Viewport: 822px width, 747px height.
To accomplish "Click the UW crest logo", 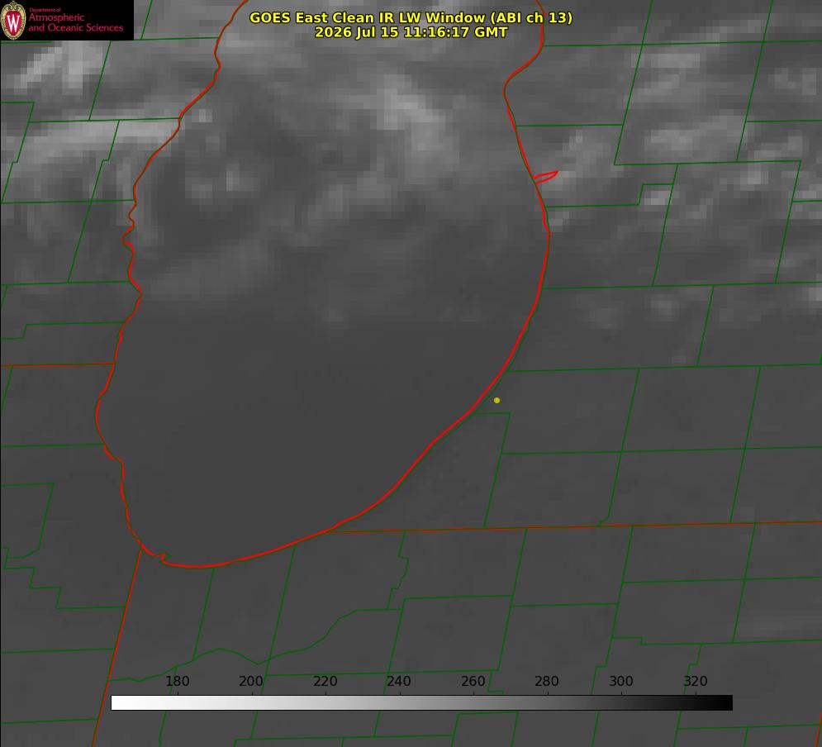I will (x=13, y=20).
